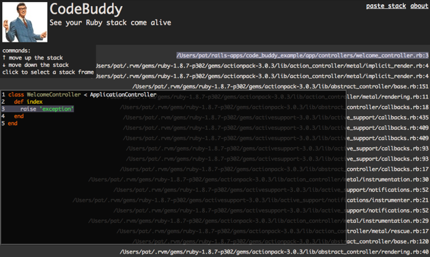The image size is (430, 257).
Task: Select the abstract_controller/base.rb:151 stack frame
Action: click(281, 87)
